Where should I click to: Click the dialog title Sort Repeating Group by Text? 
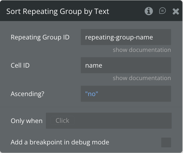58,12
